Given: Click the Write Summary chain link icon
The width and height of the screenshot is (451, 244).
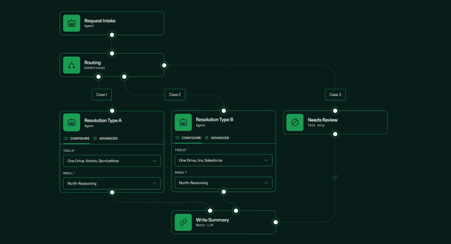Looking at the screenshot, I should 183,222.
